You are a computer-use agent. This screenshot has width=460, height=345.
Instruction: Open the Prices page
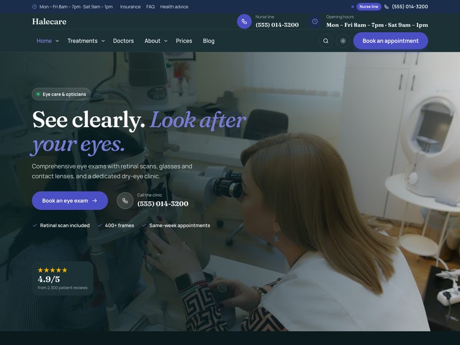coord(184,41)
